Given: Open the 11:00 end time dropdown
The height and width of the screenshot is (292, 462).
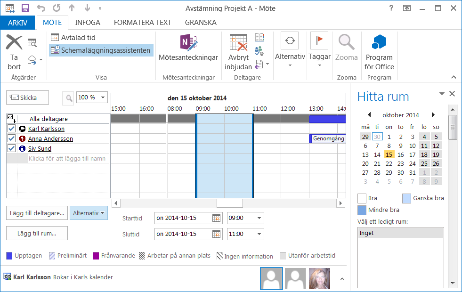Looking at the screenshot, I should tap(259, 234).
